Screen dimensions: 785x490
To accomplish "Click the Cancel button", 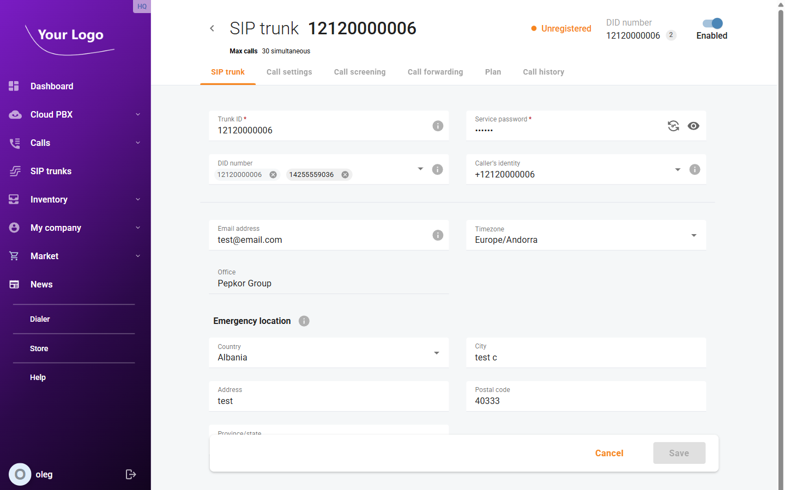I will 609,453.
